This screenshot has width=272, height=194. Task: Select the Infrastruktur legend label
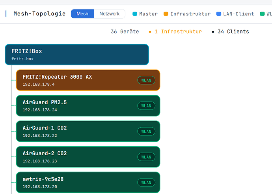(190, 14)
